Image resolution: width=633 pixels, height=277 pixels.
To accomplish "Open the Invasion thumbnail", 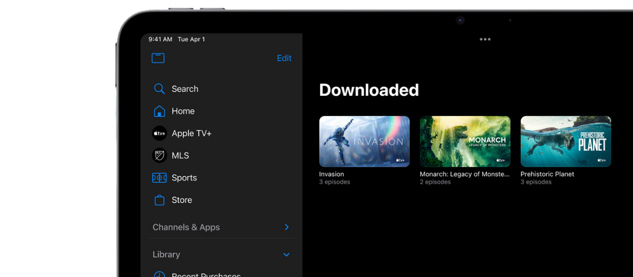I will 364,142.
